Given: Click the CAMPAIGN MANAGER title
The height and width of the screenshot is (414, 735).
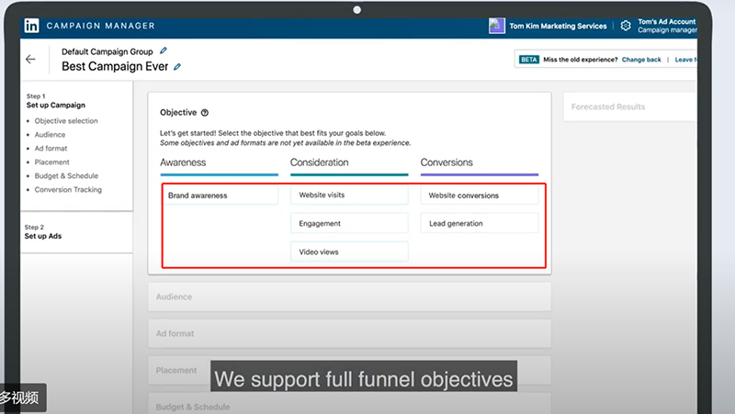Looking at the screenshot, I should pyautogui.click(x=100, y=26).
